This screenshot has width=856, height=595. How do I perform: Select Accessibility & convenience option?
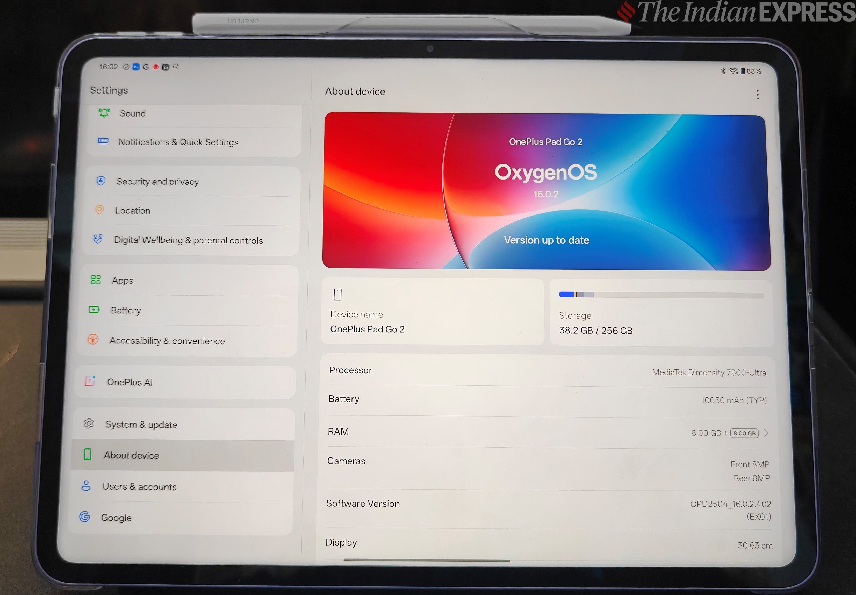(x=167, y=340)
